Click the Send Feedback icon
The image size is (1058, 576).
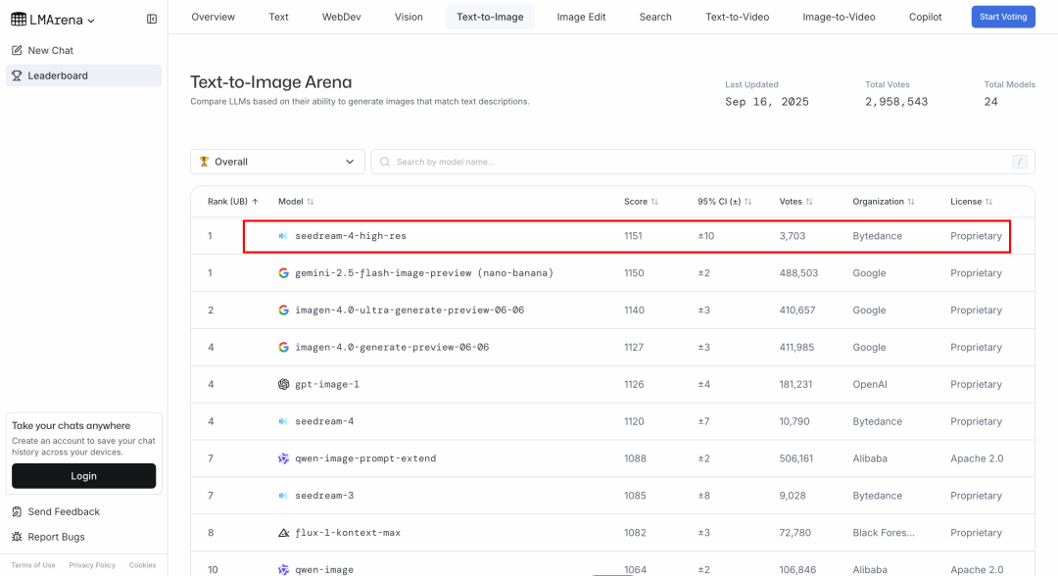click(x=17, y=511)
